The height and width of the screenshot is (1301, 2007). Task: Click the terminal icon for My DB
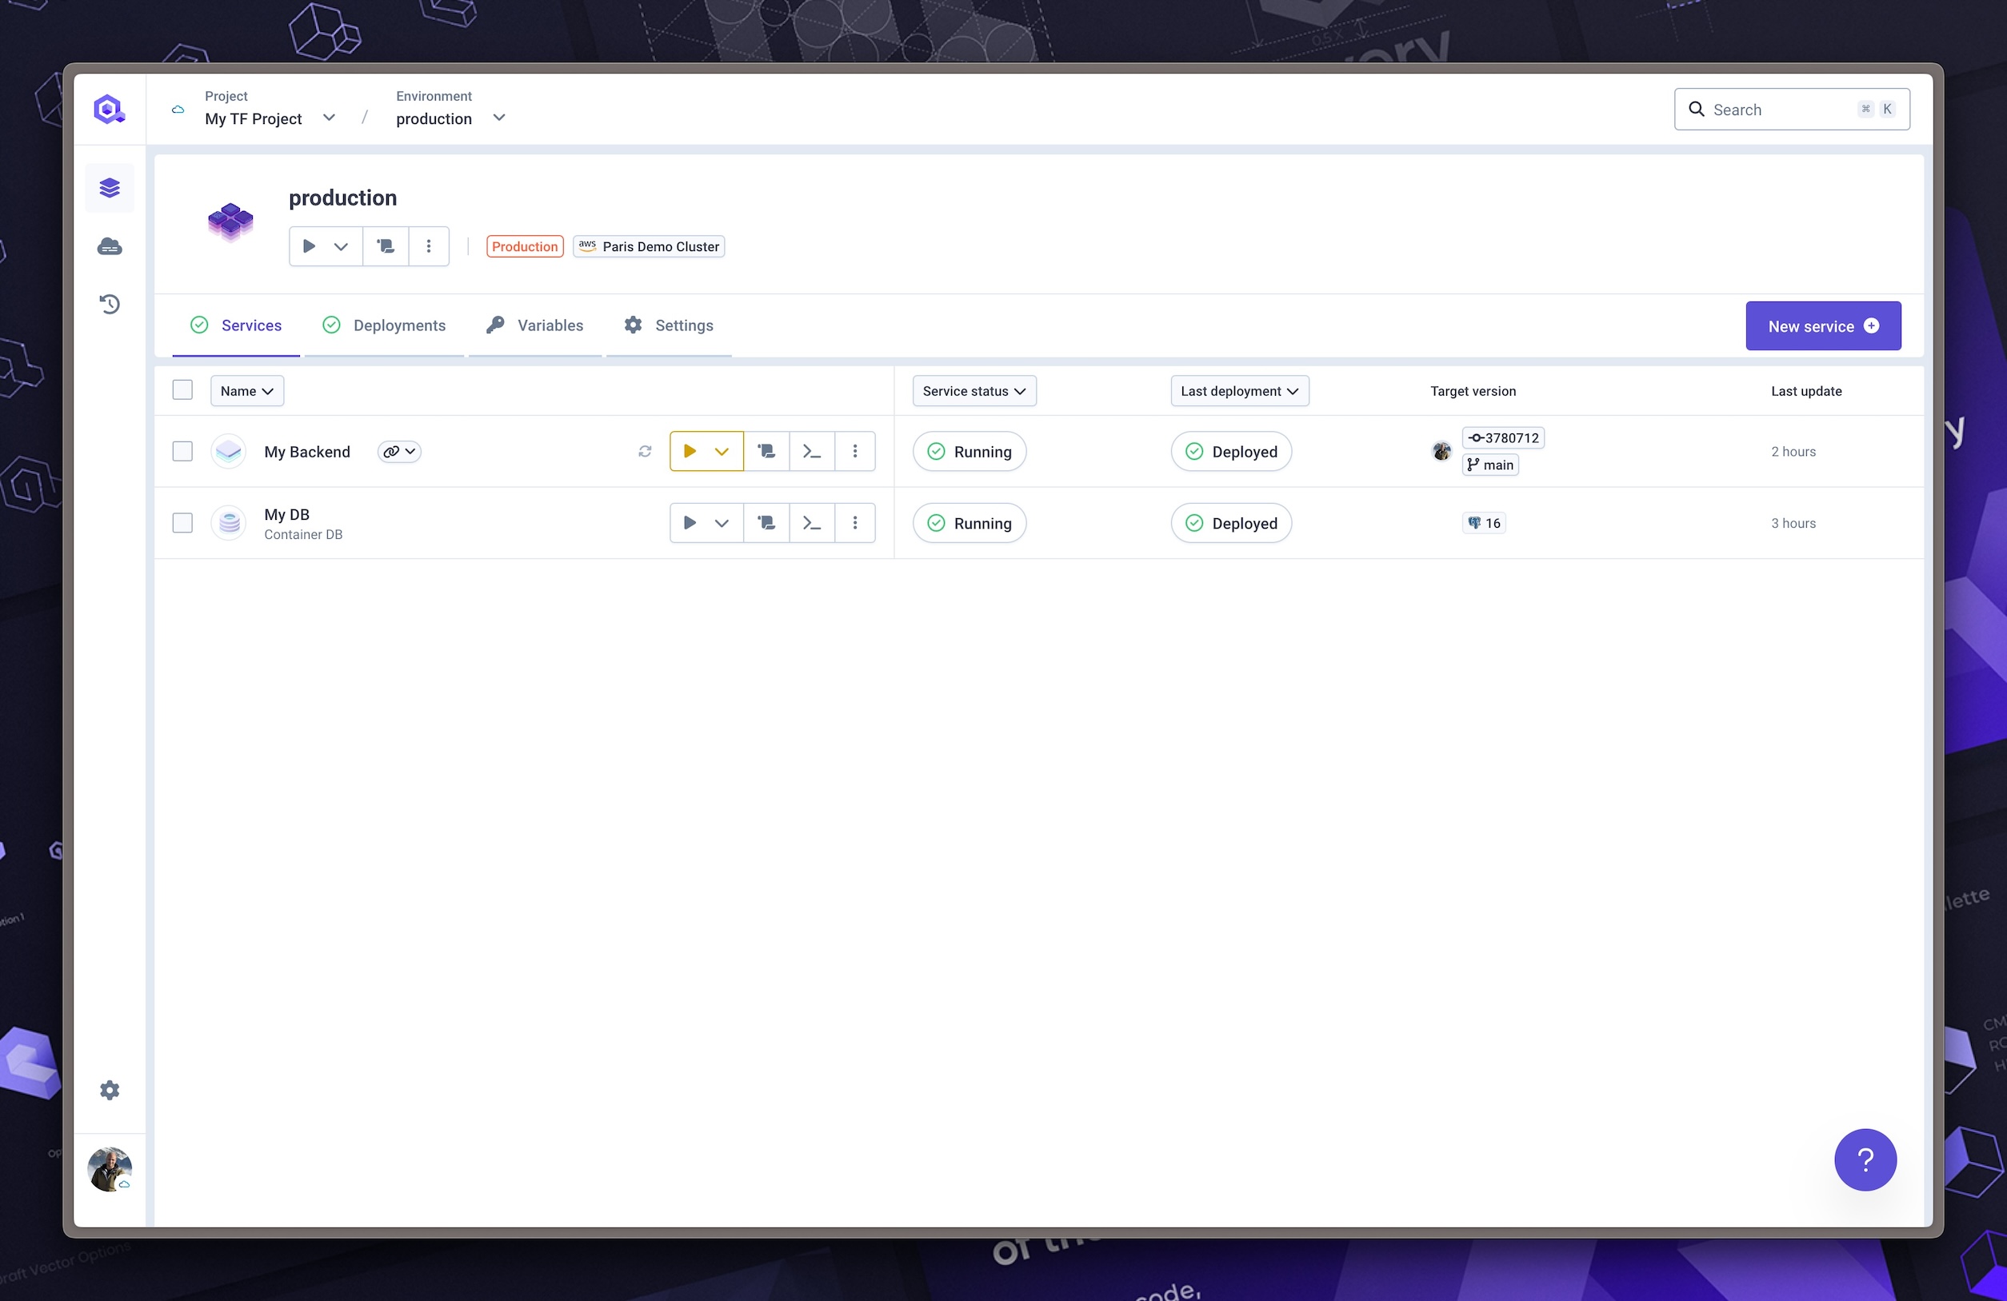coord(812,523)
